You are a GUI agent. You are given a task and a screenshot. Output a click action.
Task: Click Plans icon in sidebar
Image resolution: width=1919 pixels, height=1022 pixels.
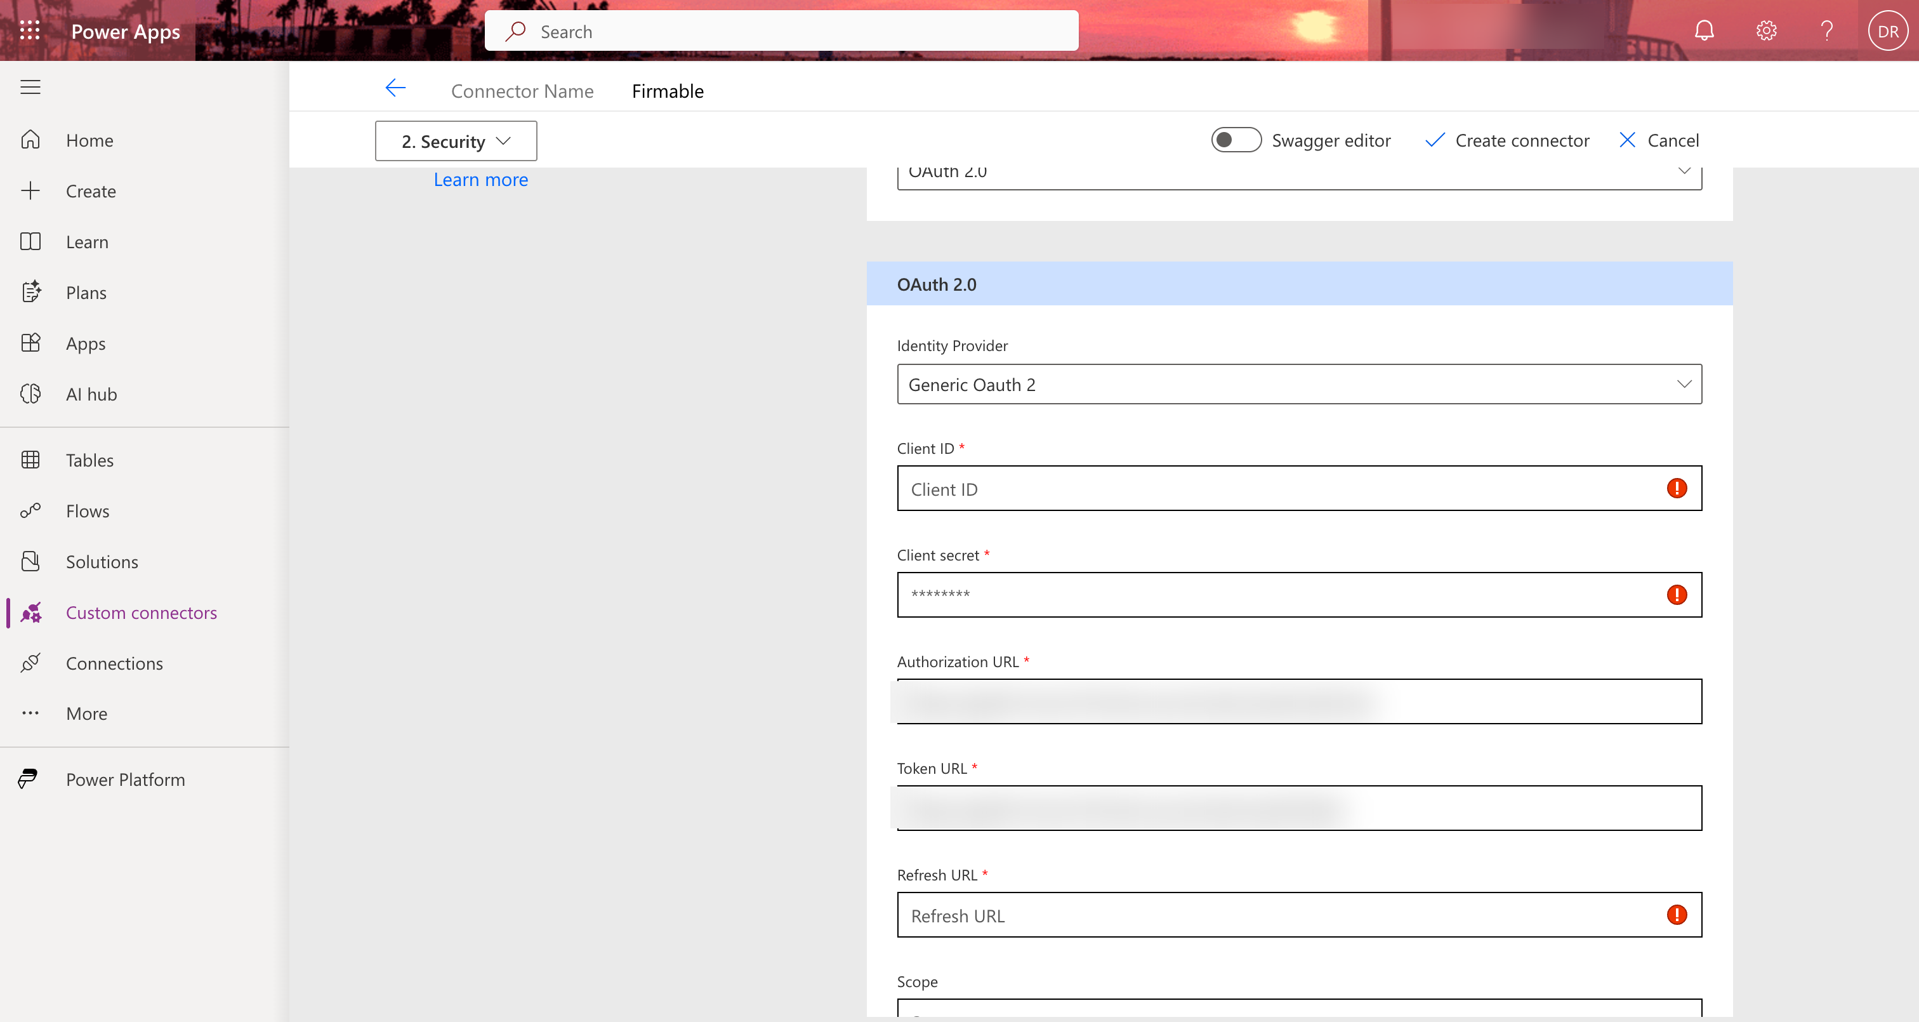(30, 292)
